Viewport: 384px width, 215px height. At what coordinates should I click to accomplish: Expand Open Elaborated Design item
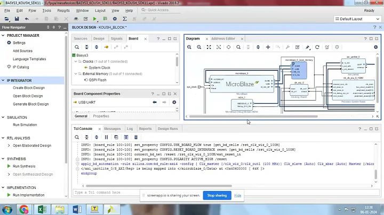(9, 146)
